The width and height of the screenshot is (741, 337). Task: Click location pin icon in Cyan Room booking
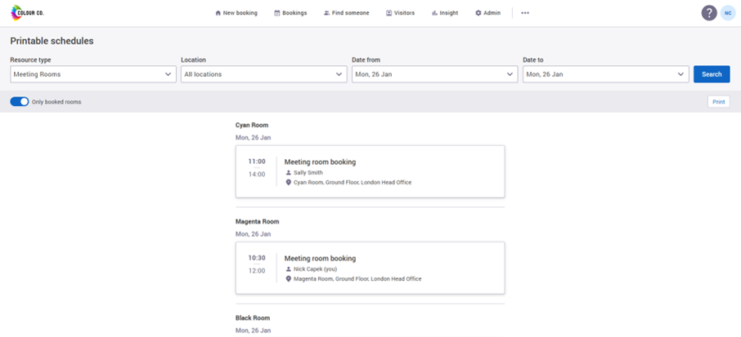point(289,183)
